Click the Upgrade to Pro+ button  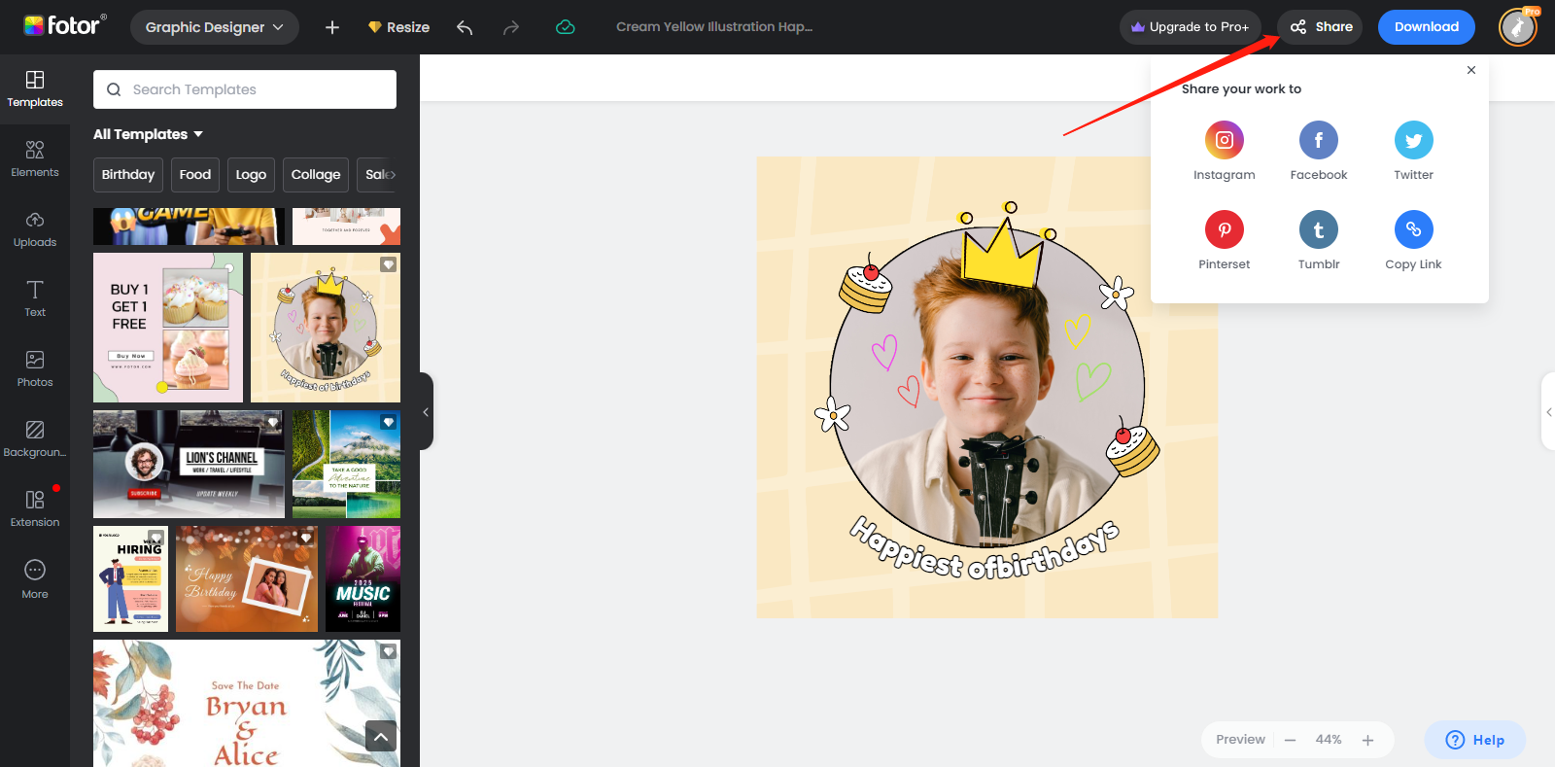(x=1190, y=27)
